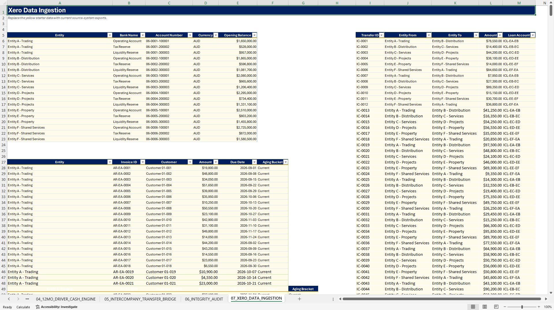Click the zoom out minus icon
Image resolution: width=554 pixels, height=310 pixels.
point(505,307)
